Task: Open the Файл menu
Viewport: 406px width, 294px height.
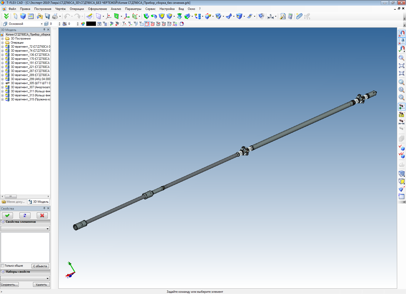Action: 12,9
